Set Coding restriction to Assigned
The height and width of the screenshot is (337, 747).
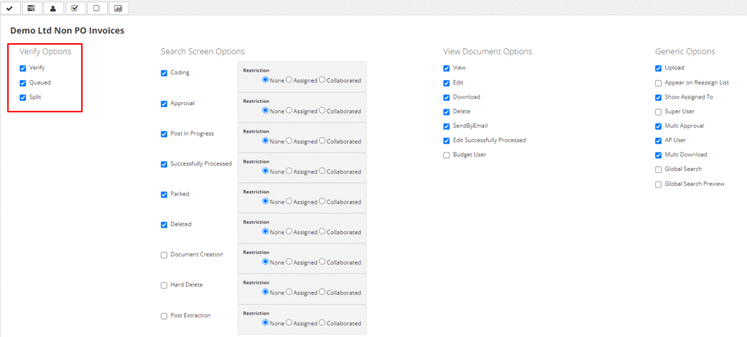tap(289, 80)
